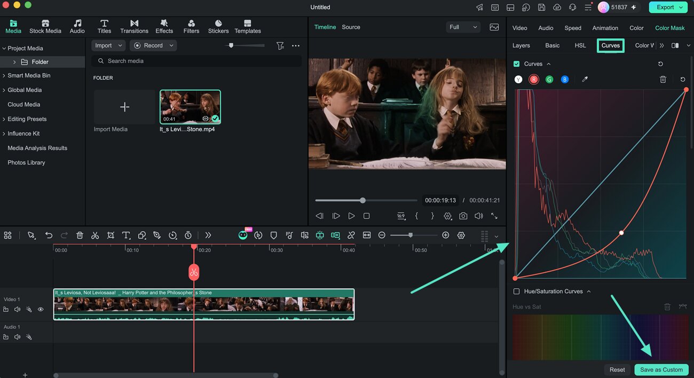Select the Y luminance curve channel
694x378 pixels.
click(518, 80)
